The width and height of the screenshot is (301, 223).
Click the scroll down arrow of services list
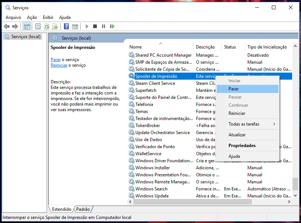[x=295, y=196]
